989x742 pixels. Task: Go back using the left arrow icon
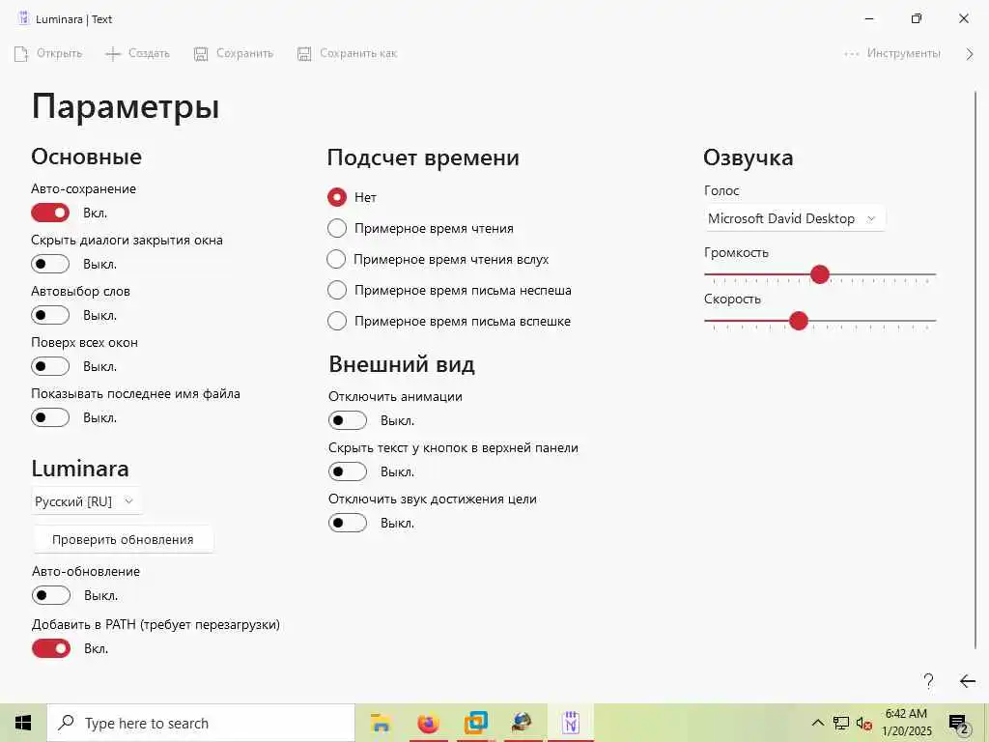(x=968, y=681)
